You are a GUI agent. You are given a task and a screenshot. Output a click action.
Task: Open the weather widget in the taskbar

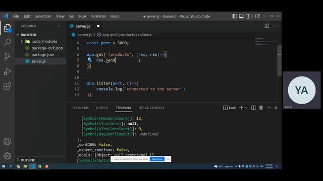[x=224, y=166]
